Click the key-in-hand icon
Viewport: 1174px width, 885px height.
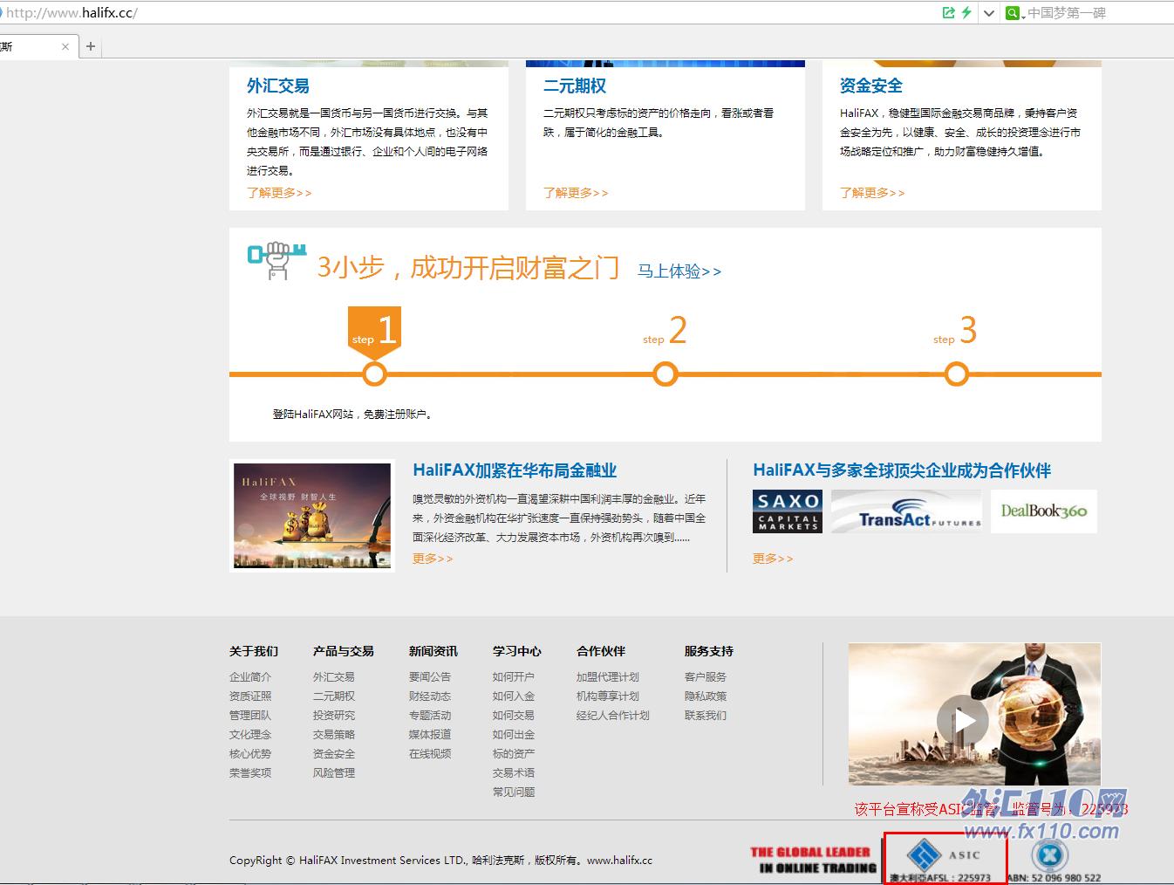pyautogui.click(x=276, y=261)
